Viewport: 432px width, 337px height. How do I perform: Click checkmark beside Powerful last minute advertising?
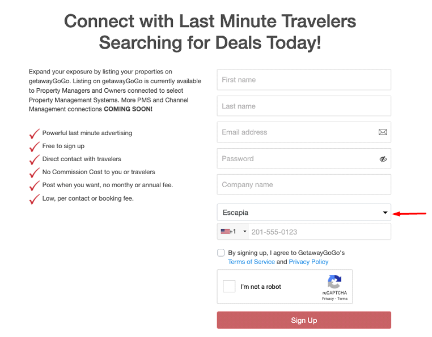pos(35,133)
